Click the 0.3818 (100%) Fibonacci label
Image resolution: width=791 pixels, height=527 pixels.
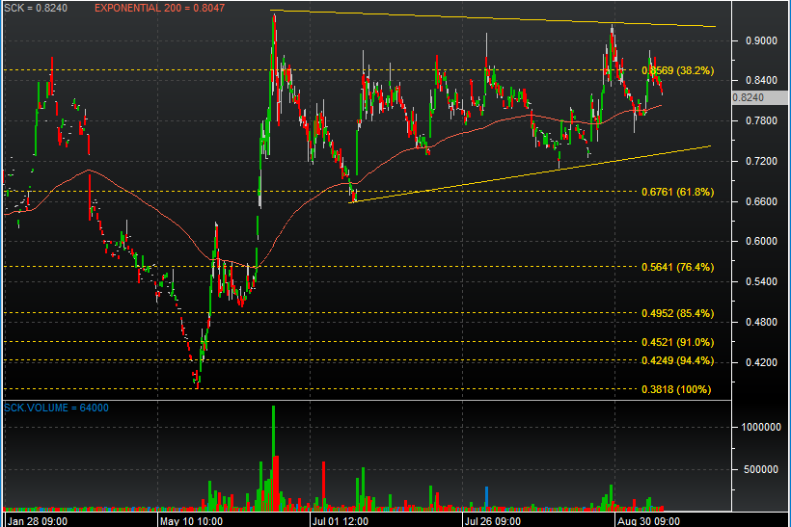click(x=675, y=389)
